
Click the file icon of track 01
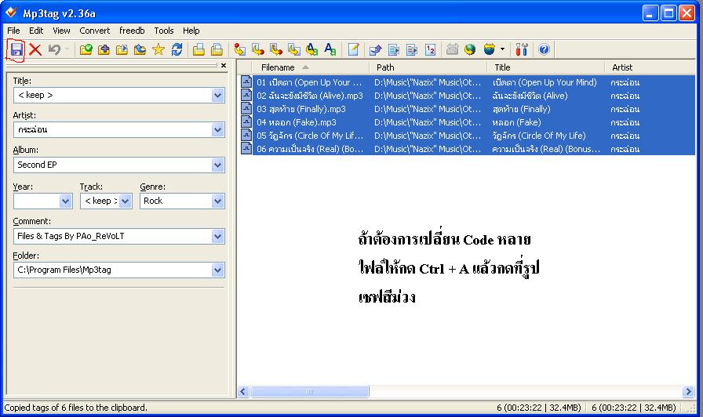(246, 82)
